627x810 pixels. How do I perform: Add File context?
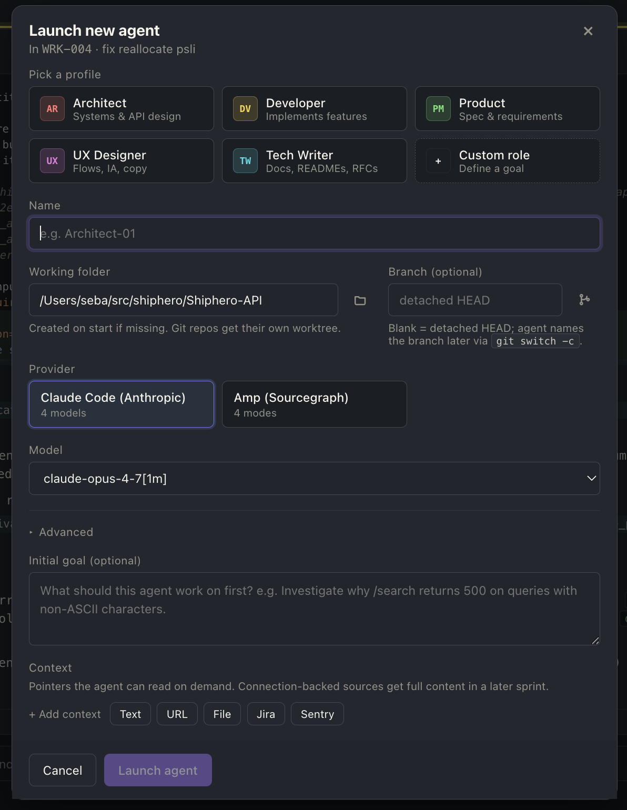[x=222, y=714]
